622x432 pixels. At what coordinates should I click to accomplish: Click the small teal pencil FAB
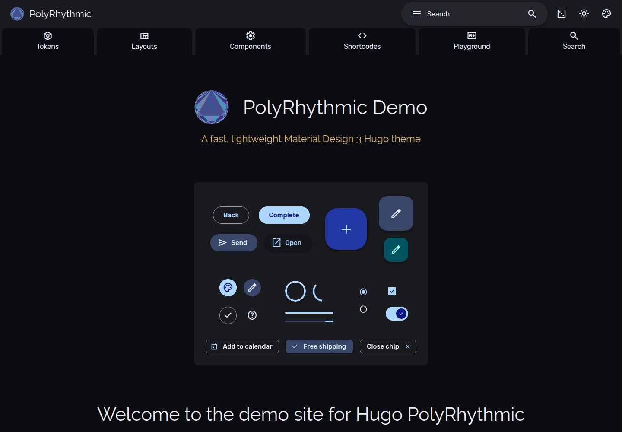[396, 250]
